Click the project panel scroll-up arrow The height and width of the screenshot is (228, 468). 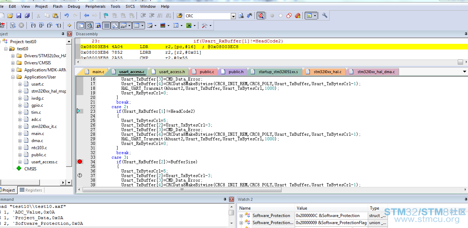pyautogui.click(x=69, y=41)
